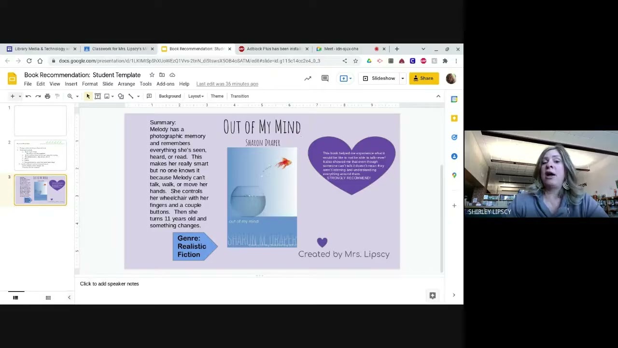Image resolution: width=618 pixels, height=348 pixels.
Task: Open the Google Slides home logo
Action: pos(12,78)
